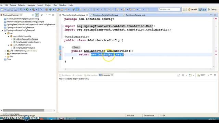Click Package Explorer scroll right arrow
Viewport: 219px width, 123px height.
(54, 110)
